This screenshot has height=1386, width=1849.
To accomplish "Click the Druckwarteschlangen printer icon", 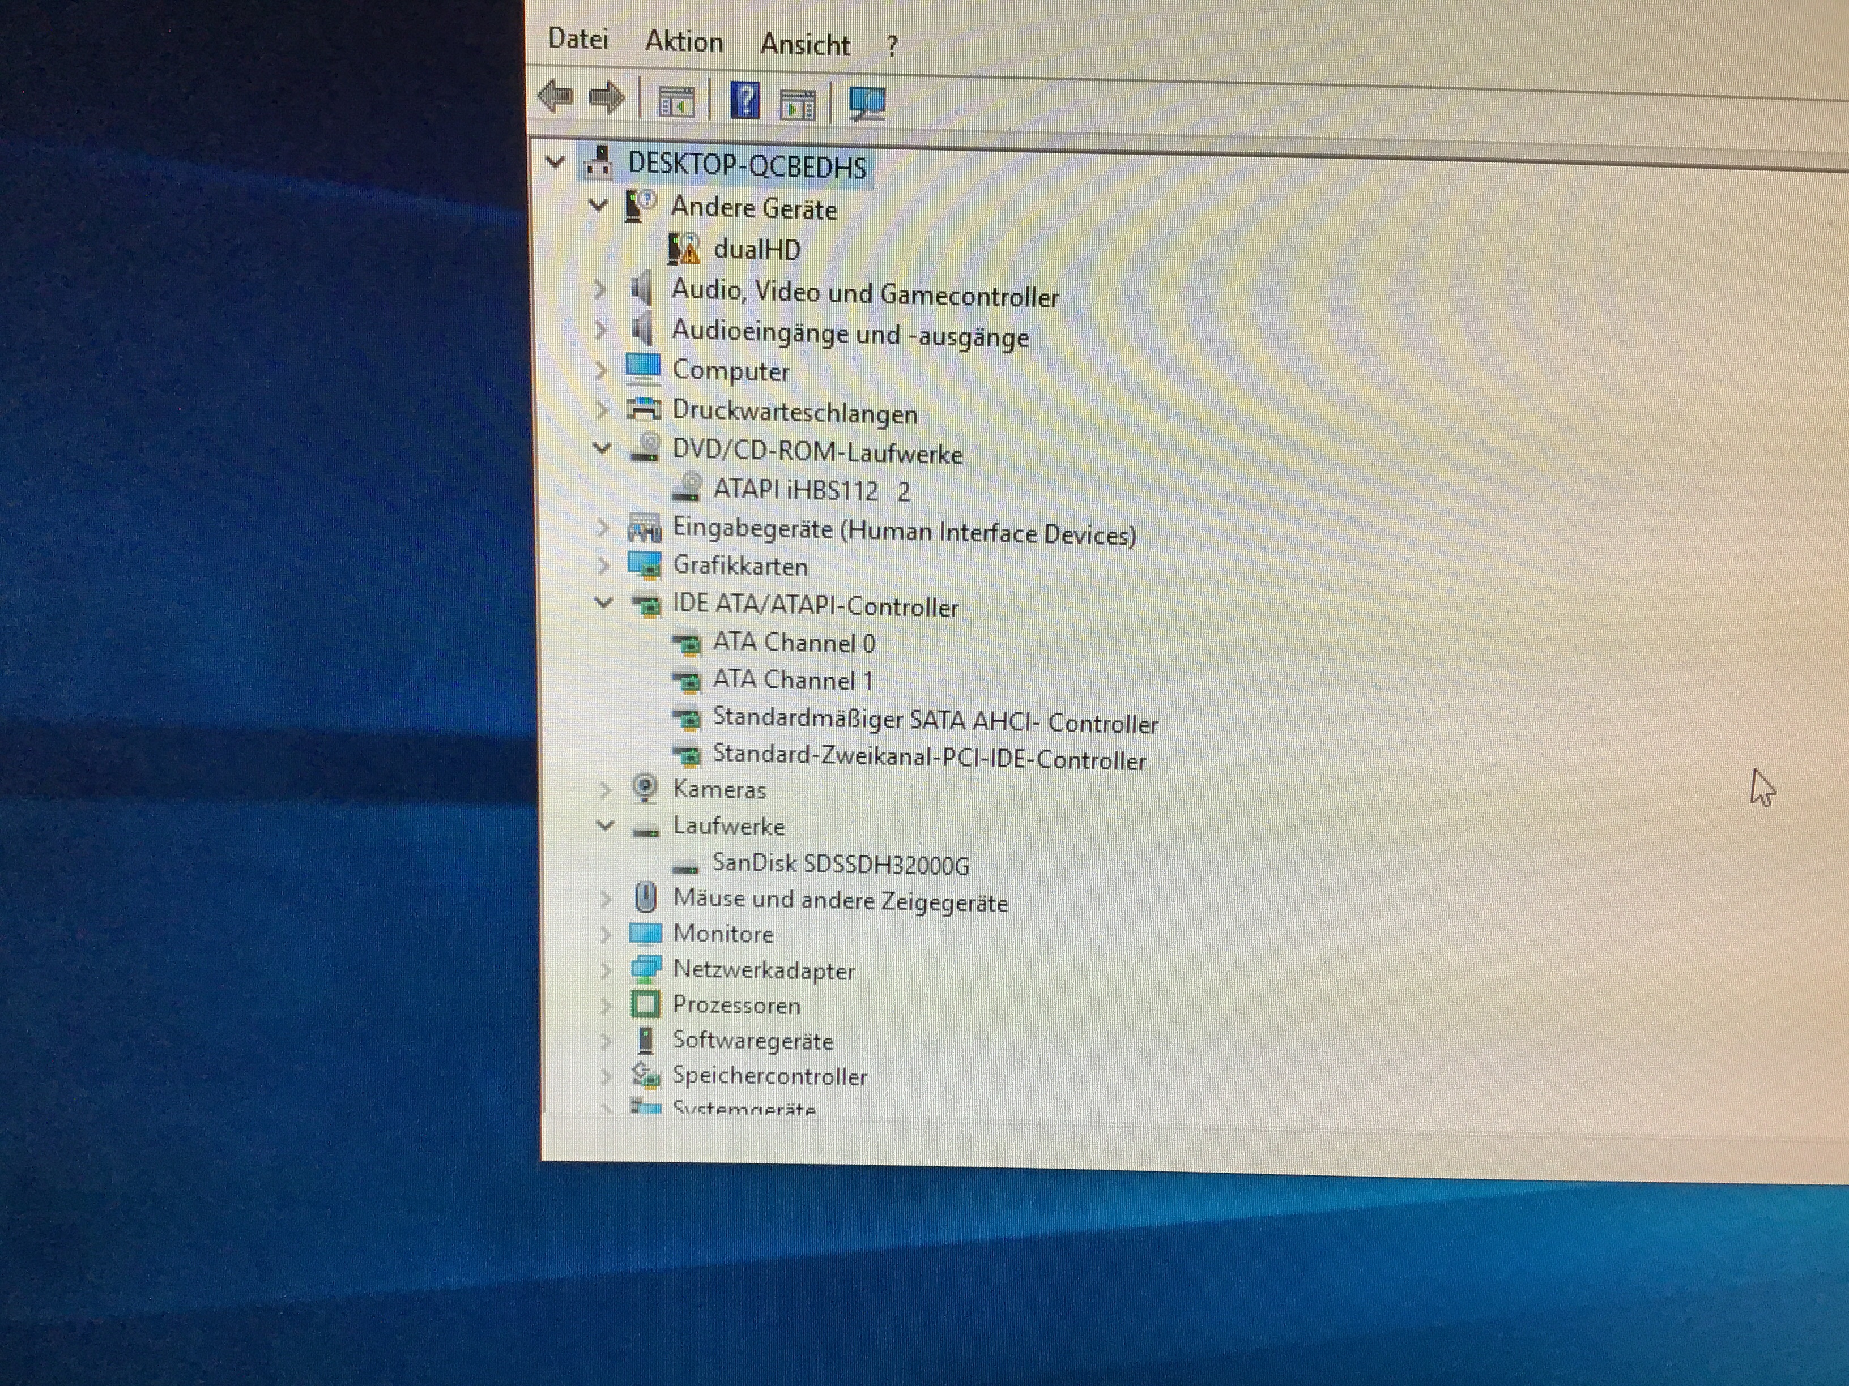I will (x=644, y=409).
